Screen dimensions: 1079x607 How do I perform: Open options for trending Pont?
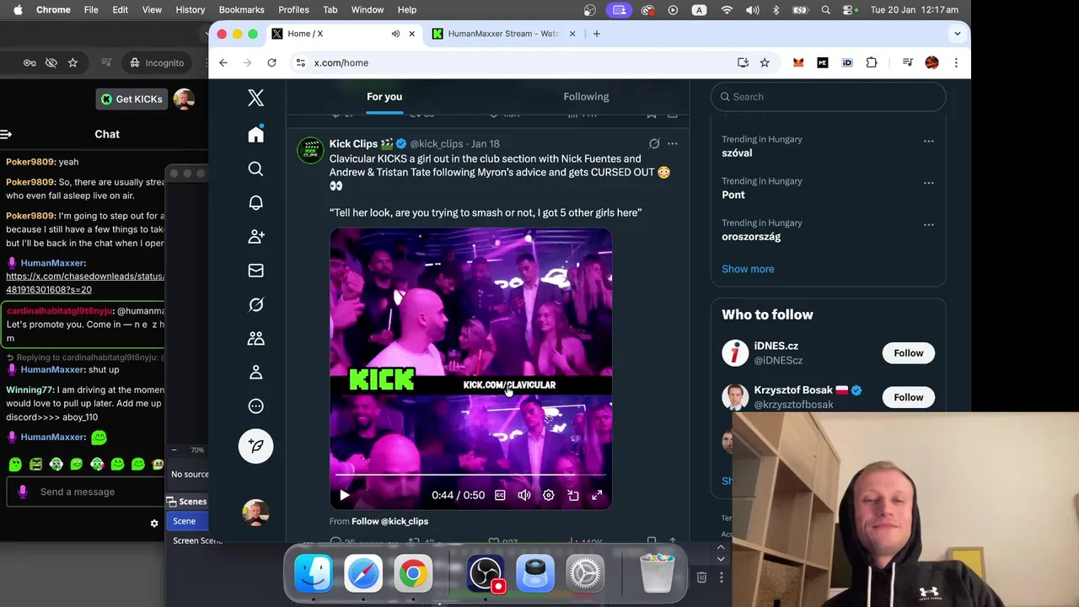928,183
